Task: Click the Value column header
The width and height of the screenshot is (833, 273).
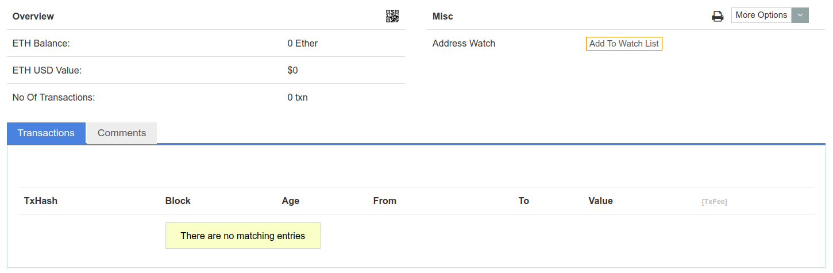Action: [x=600, y=201]
